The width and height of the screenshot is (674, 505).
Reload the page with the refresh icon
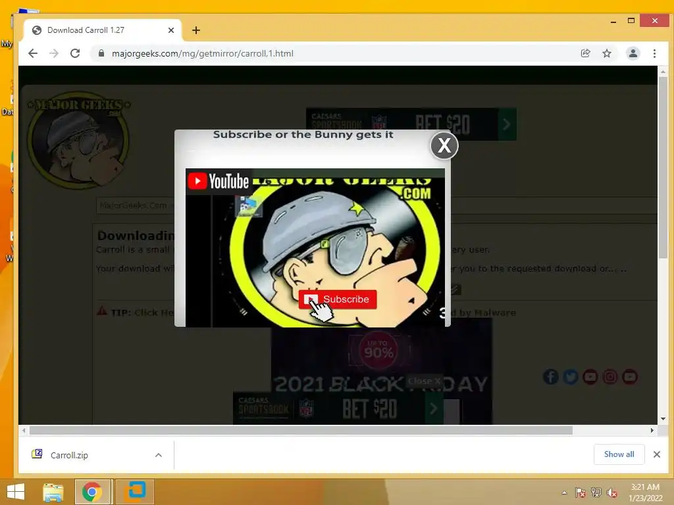(75, 53)
